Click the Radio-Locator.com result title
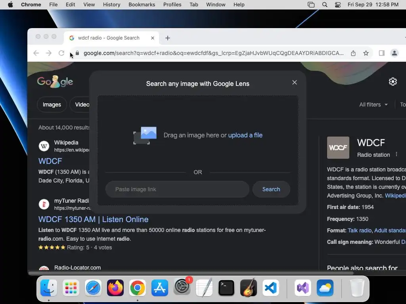The width and height of the screenshot is (406, 304). click(77, 268)
